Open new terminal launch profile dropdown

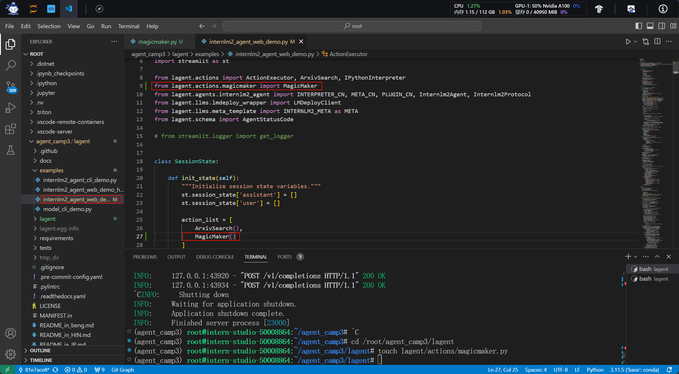[x=635, y=257]
